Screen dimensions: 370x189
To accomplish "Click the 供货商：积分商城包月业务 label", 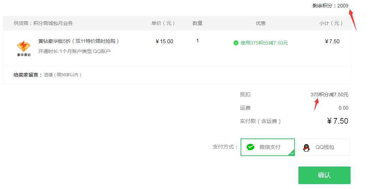I will pyautogui.click(x=43, y=23).
